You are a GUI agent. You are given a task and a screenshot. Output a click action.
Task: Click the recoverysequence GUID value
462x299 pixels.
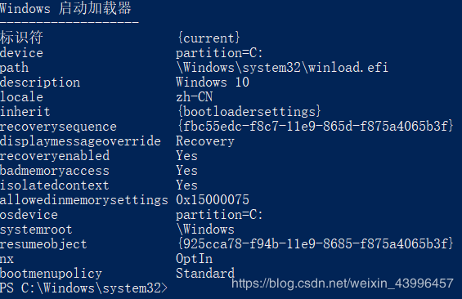point(316,127)
